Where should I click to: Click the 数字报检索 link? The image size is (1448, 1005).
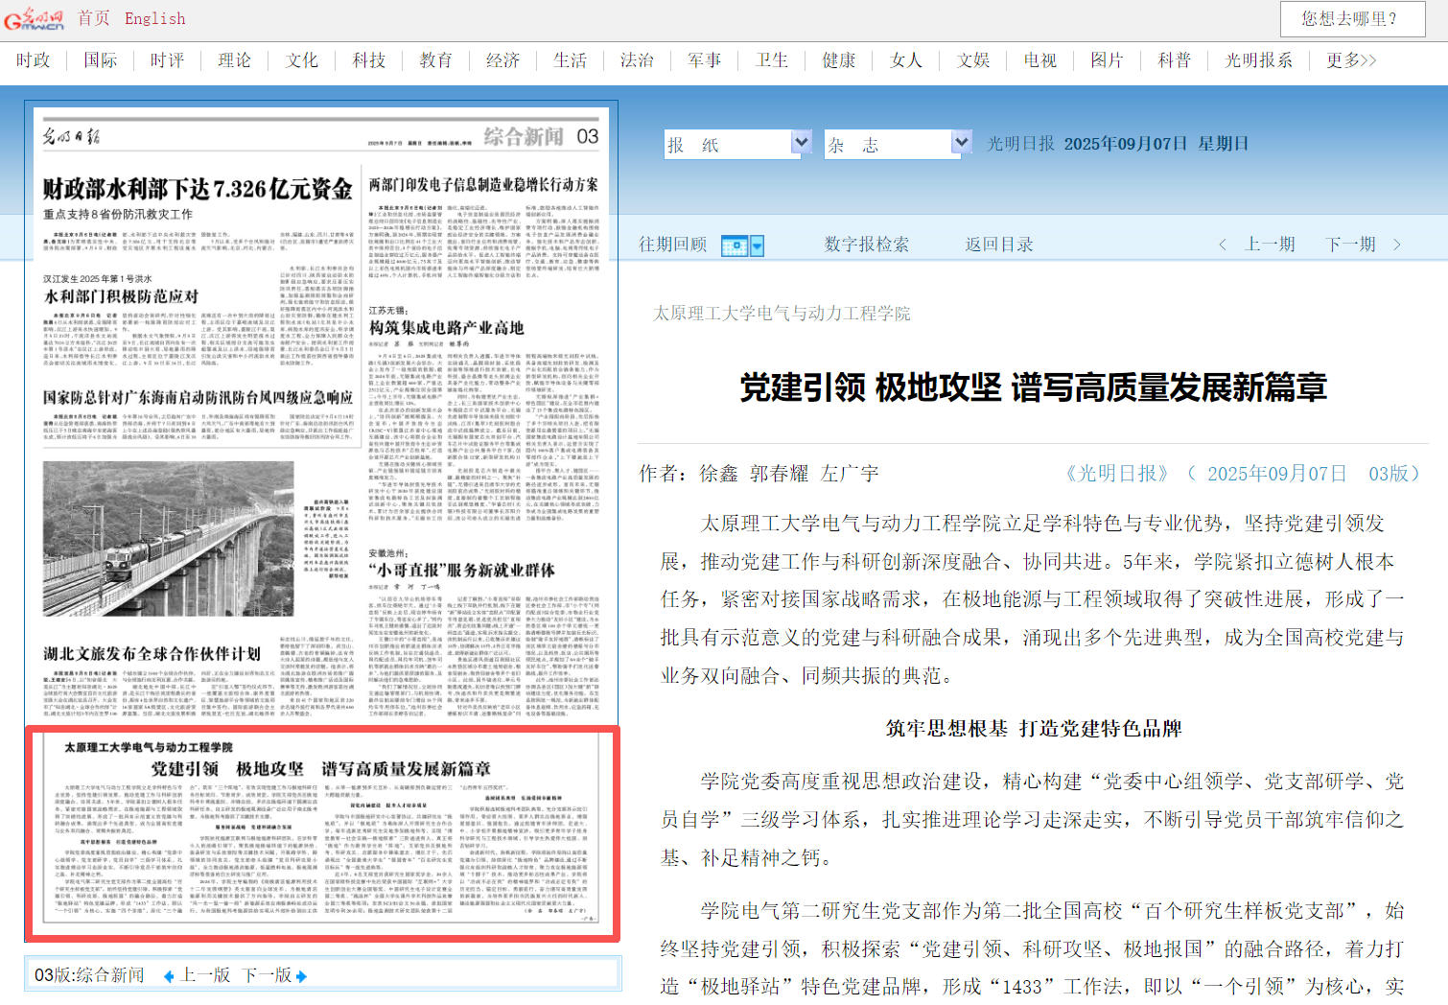(x=866, y=245)
